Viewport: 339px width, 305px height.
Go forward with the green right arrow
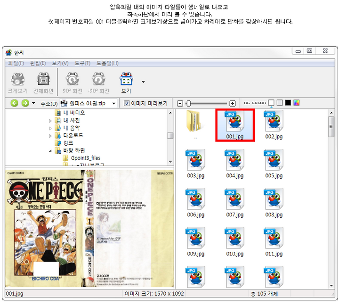coord(25,103)
